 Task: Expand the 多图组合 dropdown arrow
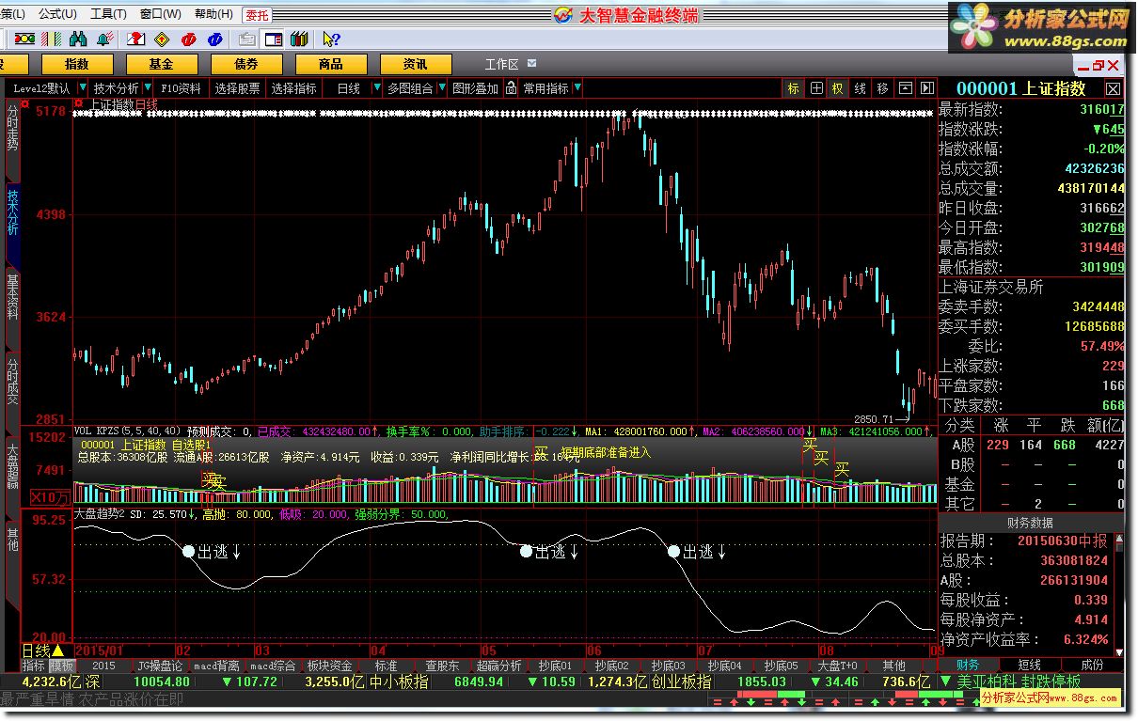tap(442, 88)
